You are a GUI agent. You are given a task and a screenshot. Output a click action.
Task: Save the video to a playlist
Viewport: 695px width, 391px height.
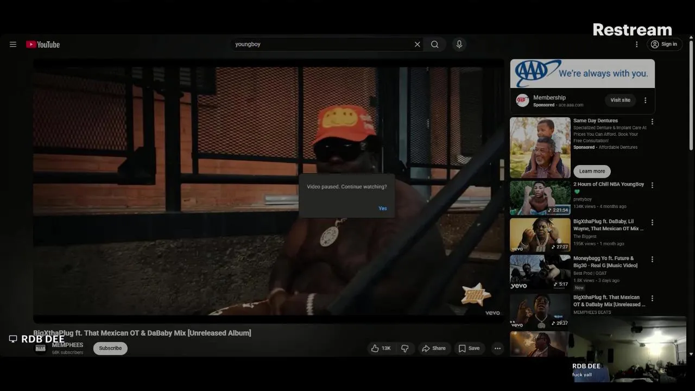(x=469, y=349)
